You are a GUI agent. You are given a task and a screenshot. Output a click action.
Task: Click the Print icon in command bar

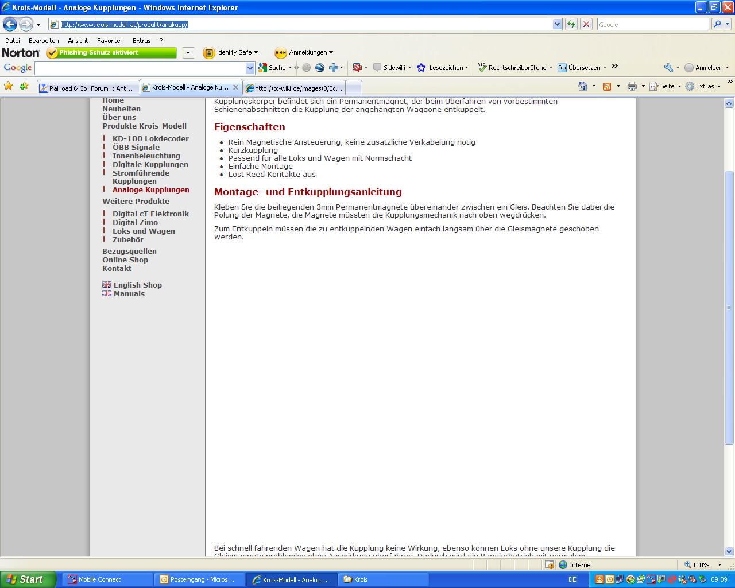(632, 86)
